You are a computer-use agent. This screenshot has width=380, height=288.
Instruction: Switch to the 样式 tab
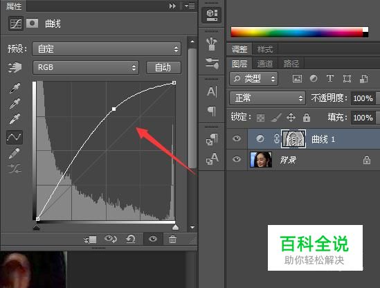[x=265, y=49]
